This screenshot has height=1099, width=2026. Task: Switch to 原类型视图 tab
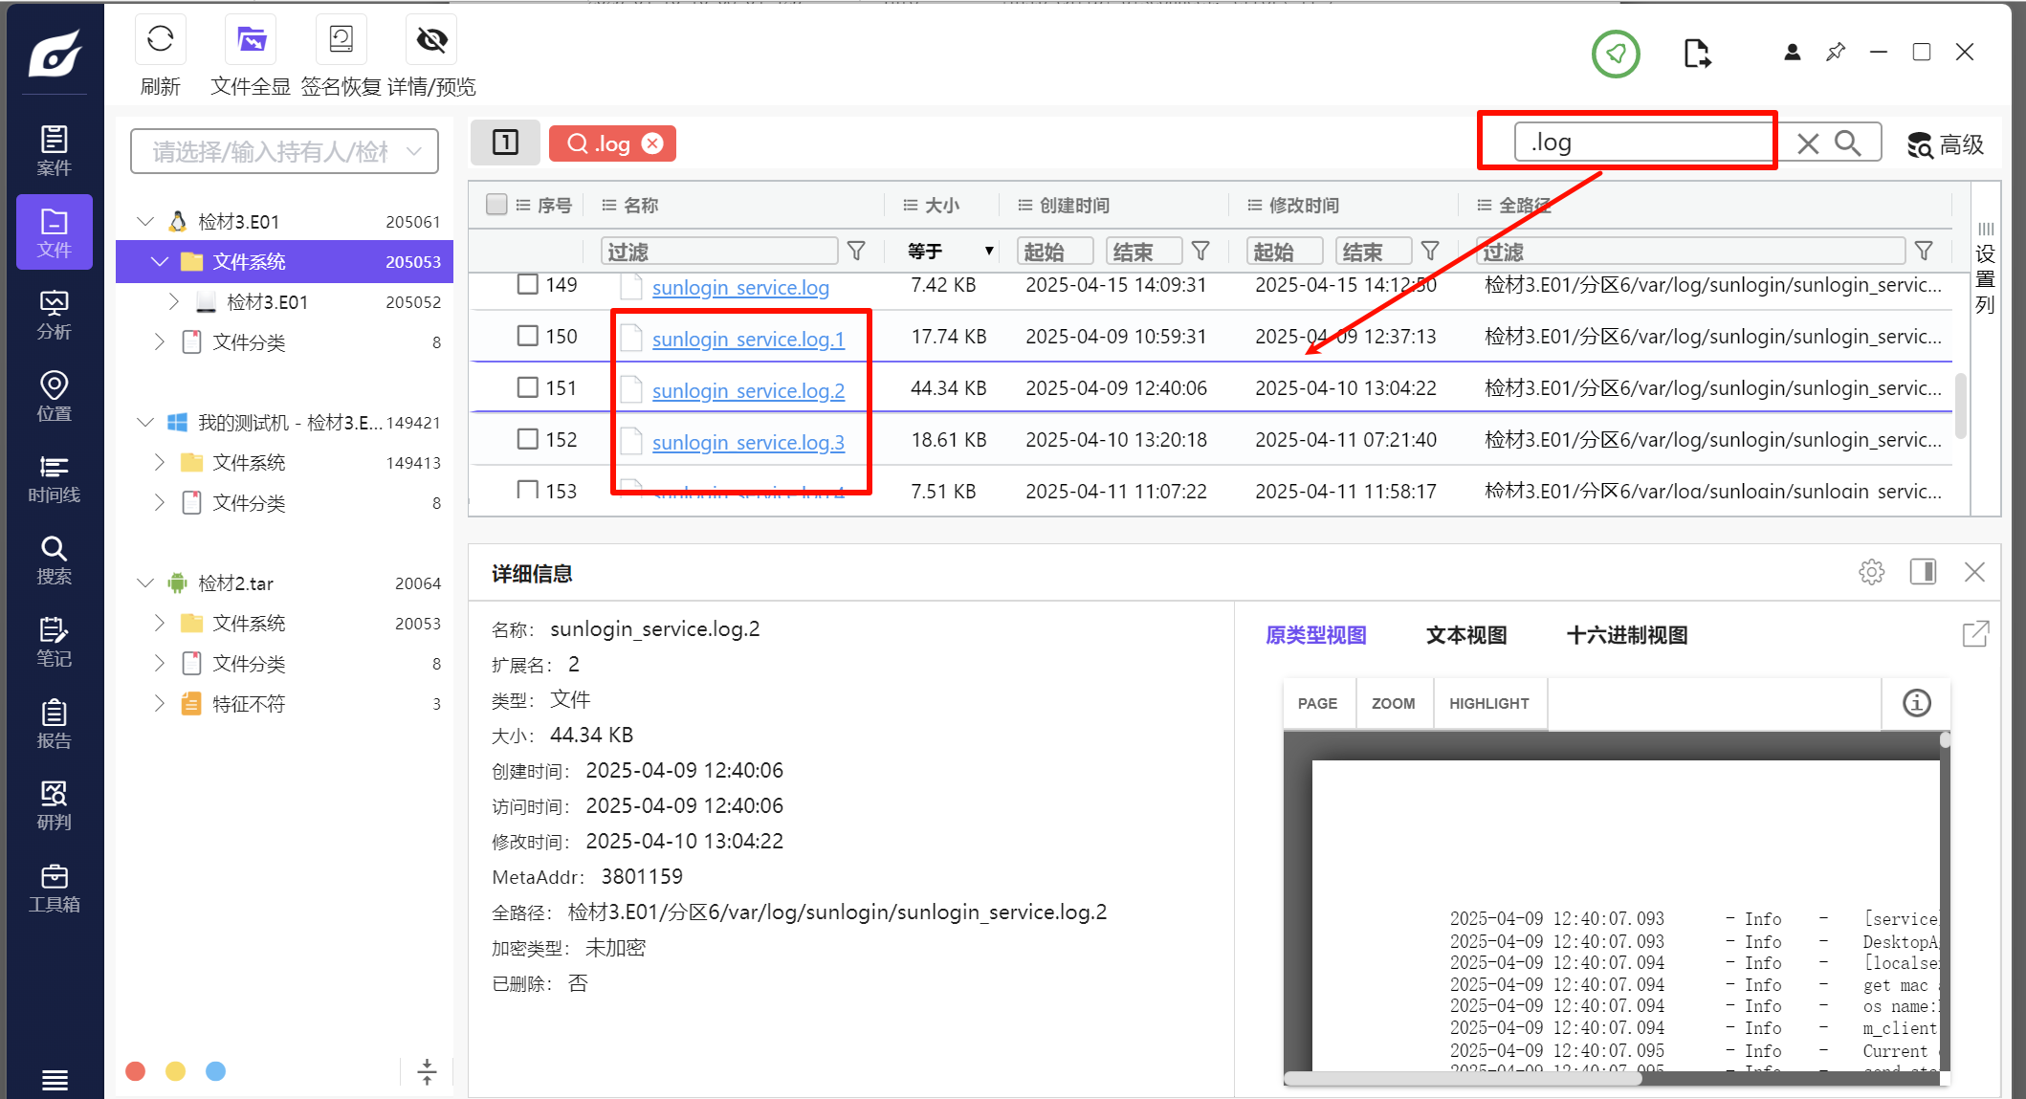pos(1316,635)
